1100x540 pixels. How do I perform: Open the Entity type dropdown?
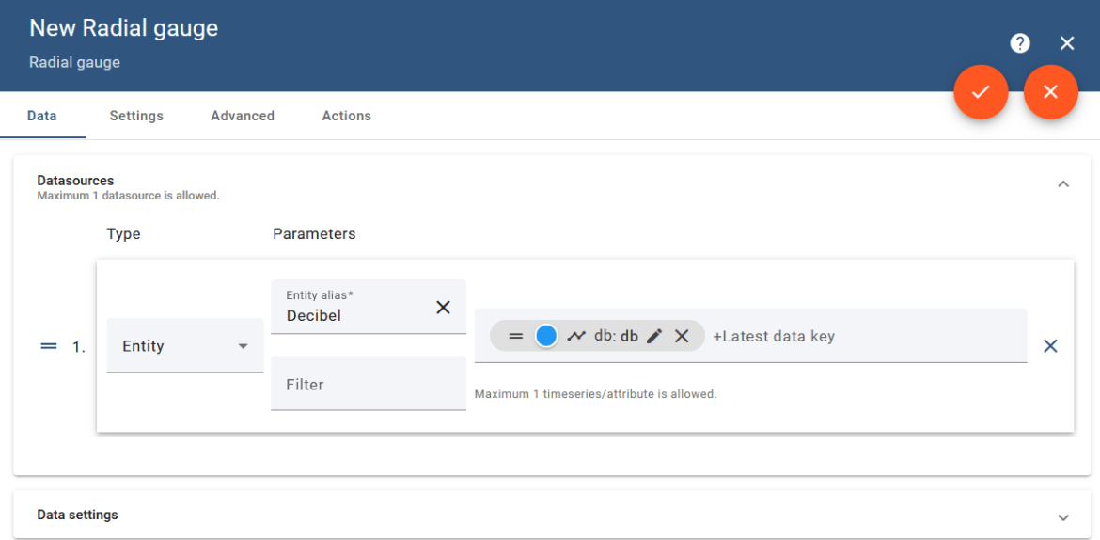click(x=184, y=346)
